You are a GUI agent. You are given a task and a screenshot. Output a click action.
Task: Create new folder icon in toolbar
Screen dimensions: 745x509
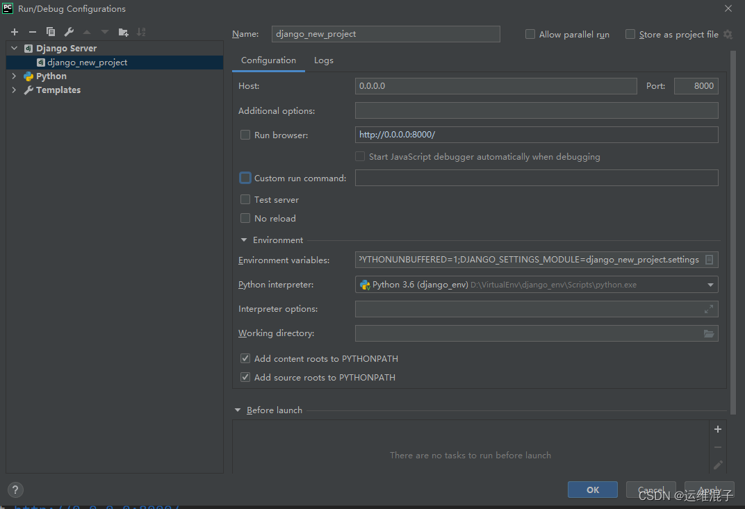pos(123,32)
